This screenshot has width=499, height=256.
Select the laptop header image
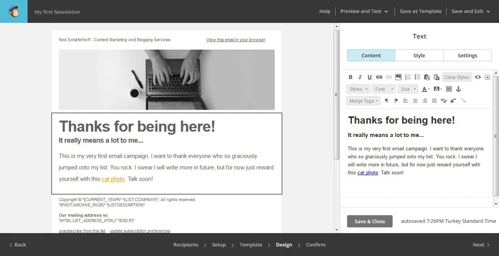167,80
